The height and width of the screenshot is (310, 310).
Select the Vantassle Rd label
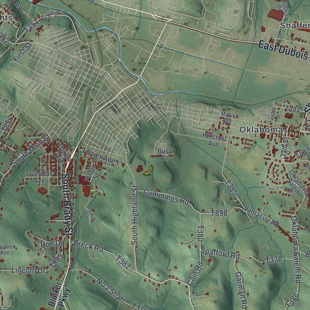click(261, 217)
